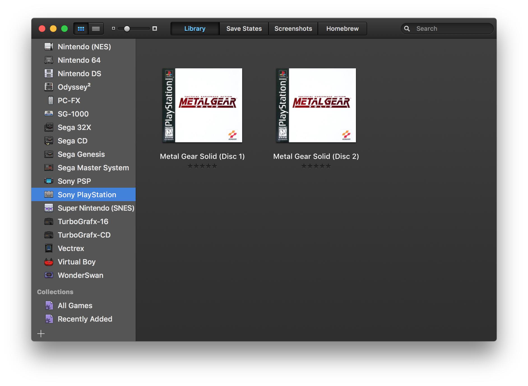Select the Nintendo DS console icon
Image resolution: width=528 pixels, height=386 pixels.
pos(49,73)
